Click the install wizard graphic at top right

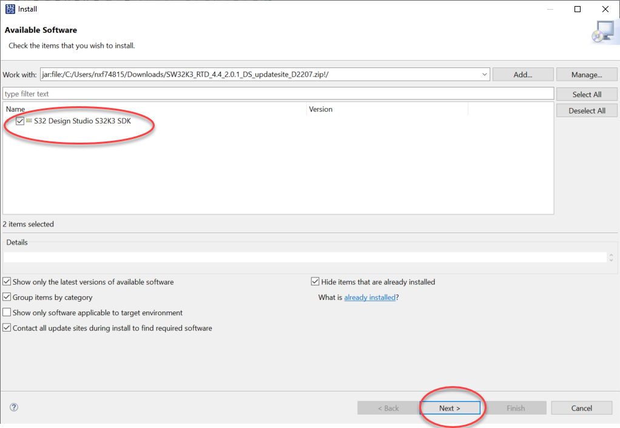click(x=604, y=31)
